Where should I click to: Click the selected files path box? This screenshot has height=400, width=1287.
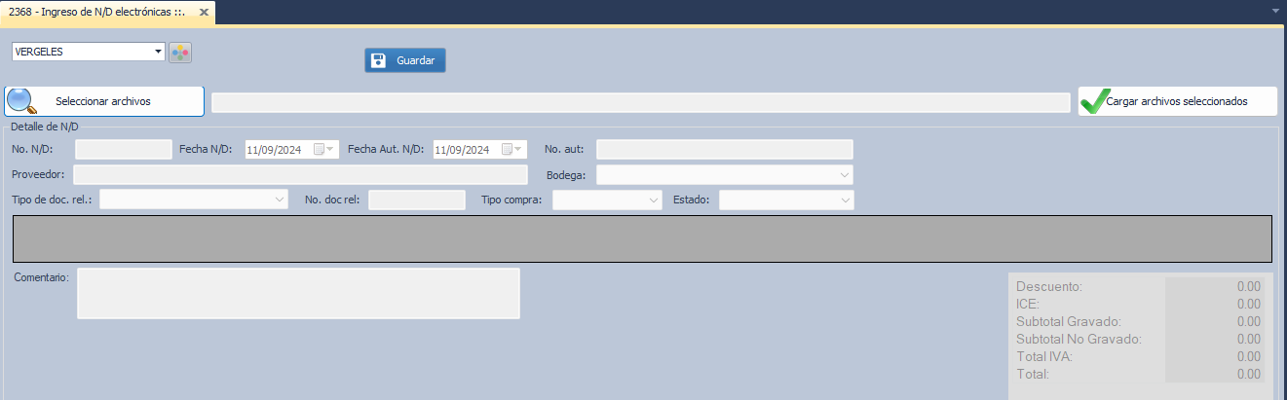pos(640,102)
